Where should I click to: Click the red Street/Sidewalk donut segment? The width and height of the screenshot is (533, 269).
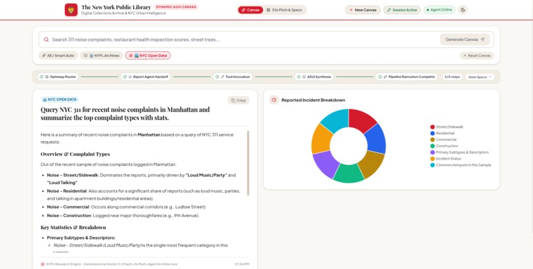361,120
